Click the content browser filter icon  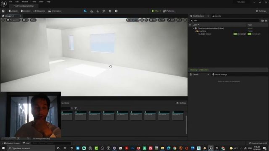[x=76, y=108]
